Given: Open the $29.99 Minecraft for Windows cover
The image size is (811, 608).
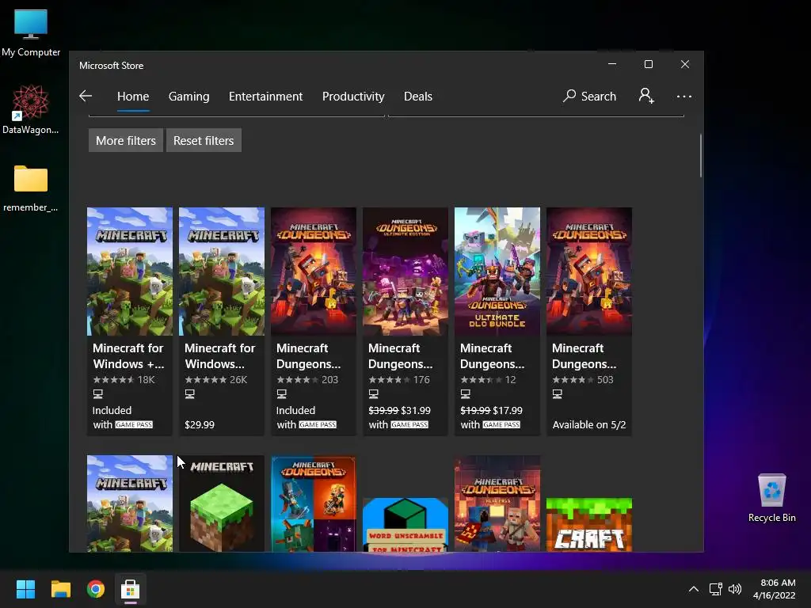Looking at the screenshot, I should (x=222, y=272).
